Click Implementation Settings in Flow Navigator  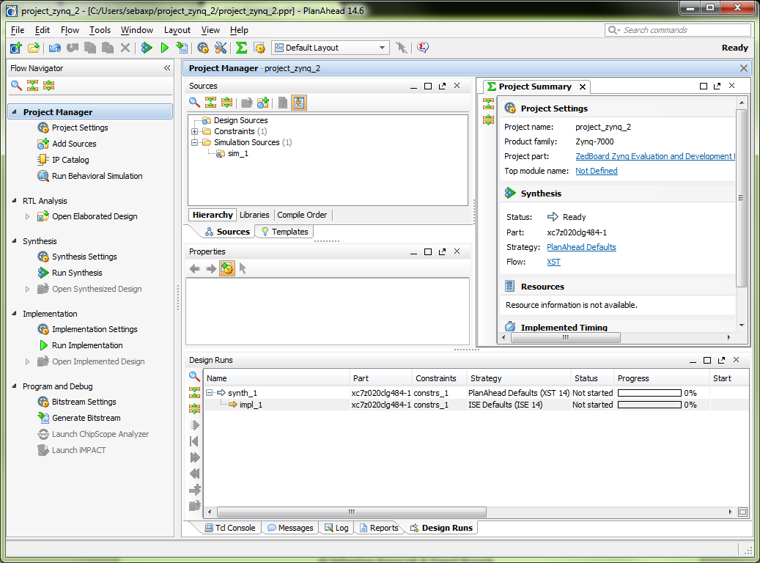point(95,329)
